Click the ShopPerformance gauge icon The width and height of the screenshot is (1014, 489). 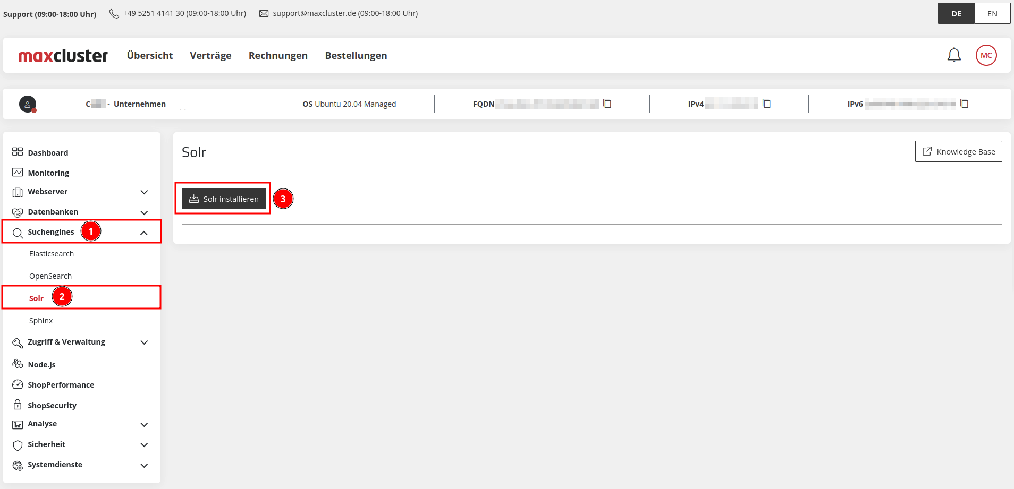click(x=18, y=384)
